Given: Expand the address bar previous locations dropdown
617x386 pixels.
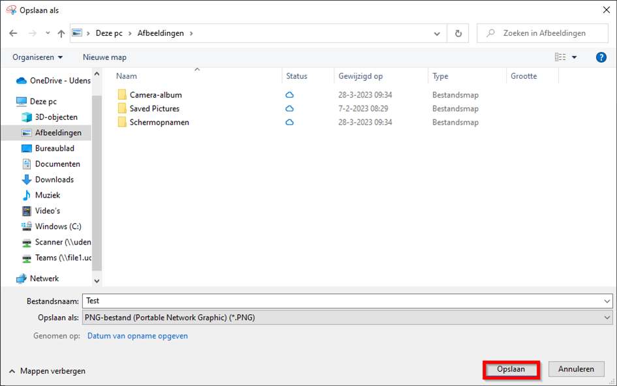Looking at the screenshot, I should pyautogui.click(x=437, y=33).
